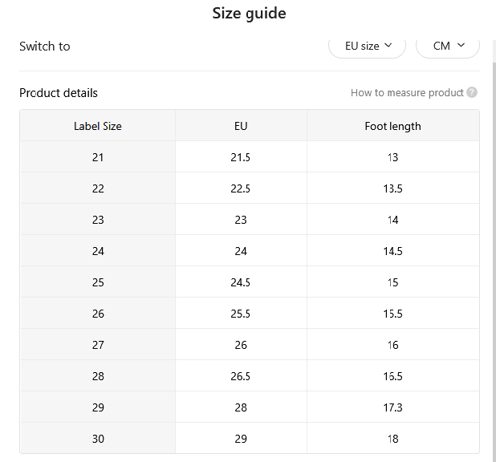Click EU value 29 cell
The width and height of the screenshot is (496, 462).
pos(241,438)
